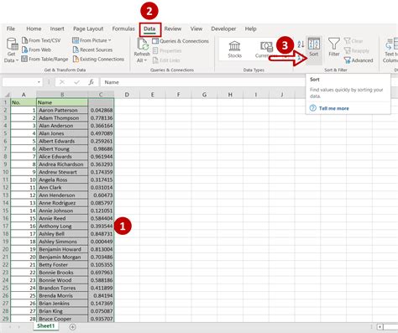Open the Page Layout tab

coord(88,29)
